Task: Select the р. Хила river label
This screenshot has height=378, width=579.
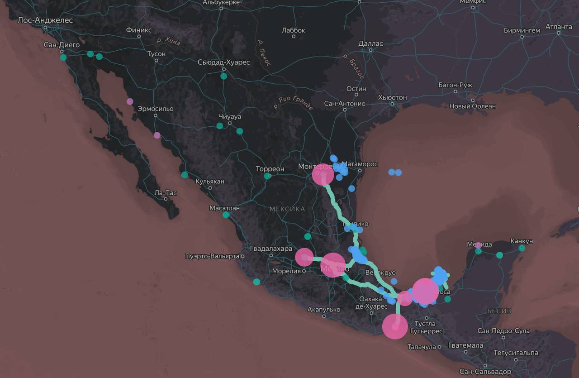Action: coord(168,41)
